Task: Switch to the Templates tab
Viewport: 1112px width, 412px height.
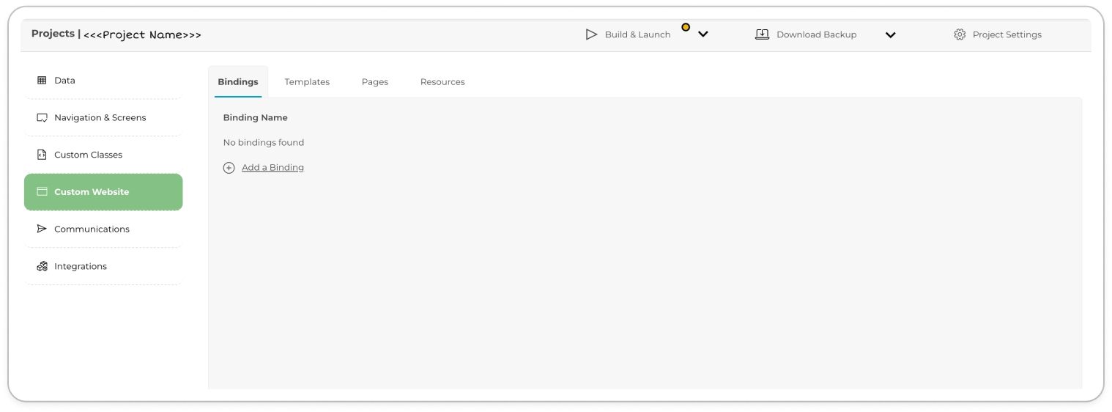Action: [x=307, y=82]
